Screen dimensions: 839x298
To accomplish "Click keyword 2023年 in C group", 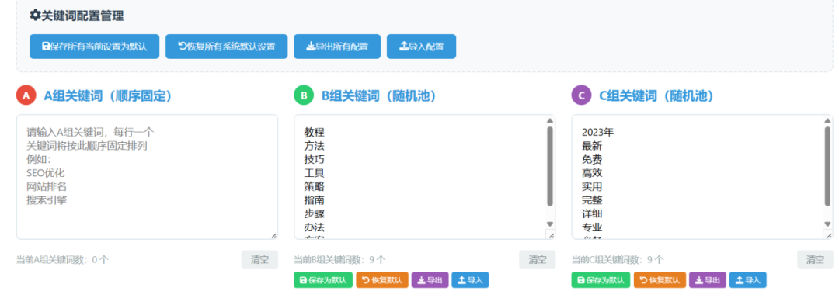I will [597, 132].
